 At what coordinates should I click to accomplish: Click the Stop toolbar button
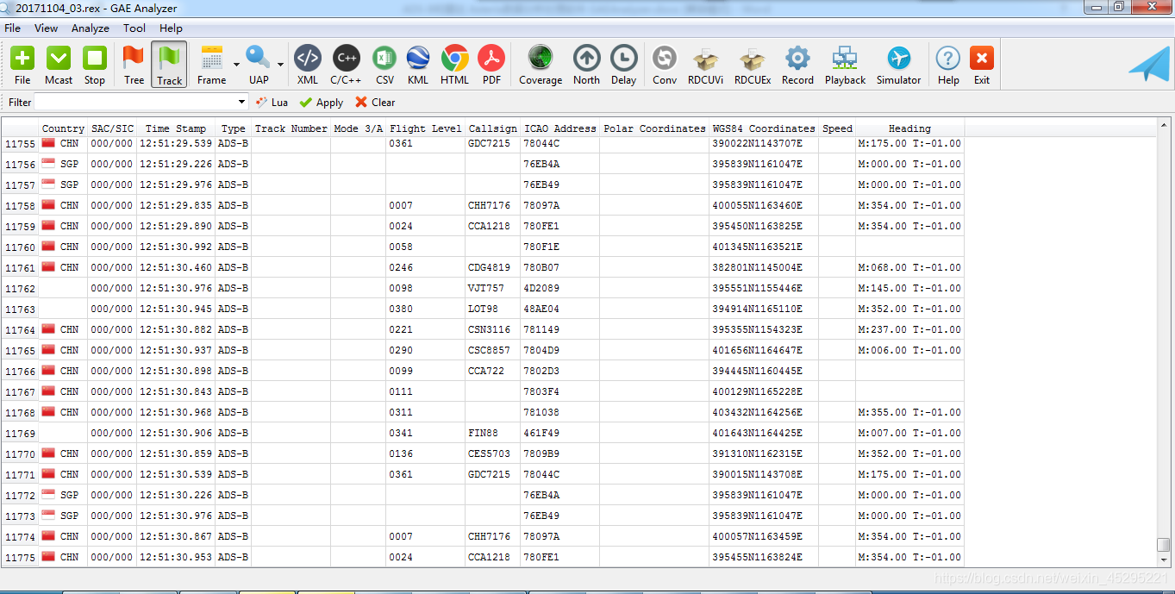95,66
